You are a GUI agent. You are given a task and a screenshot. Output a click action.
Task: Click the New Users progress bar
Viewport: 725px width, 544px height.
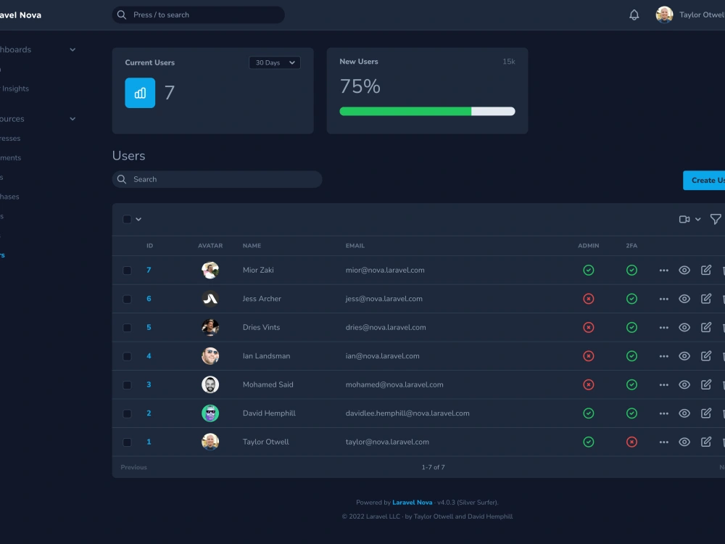tap(427, 111)
